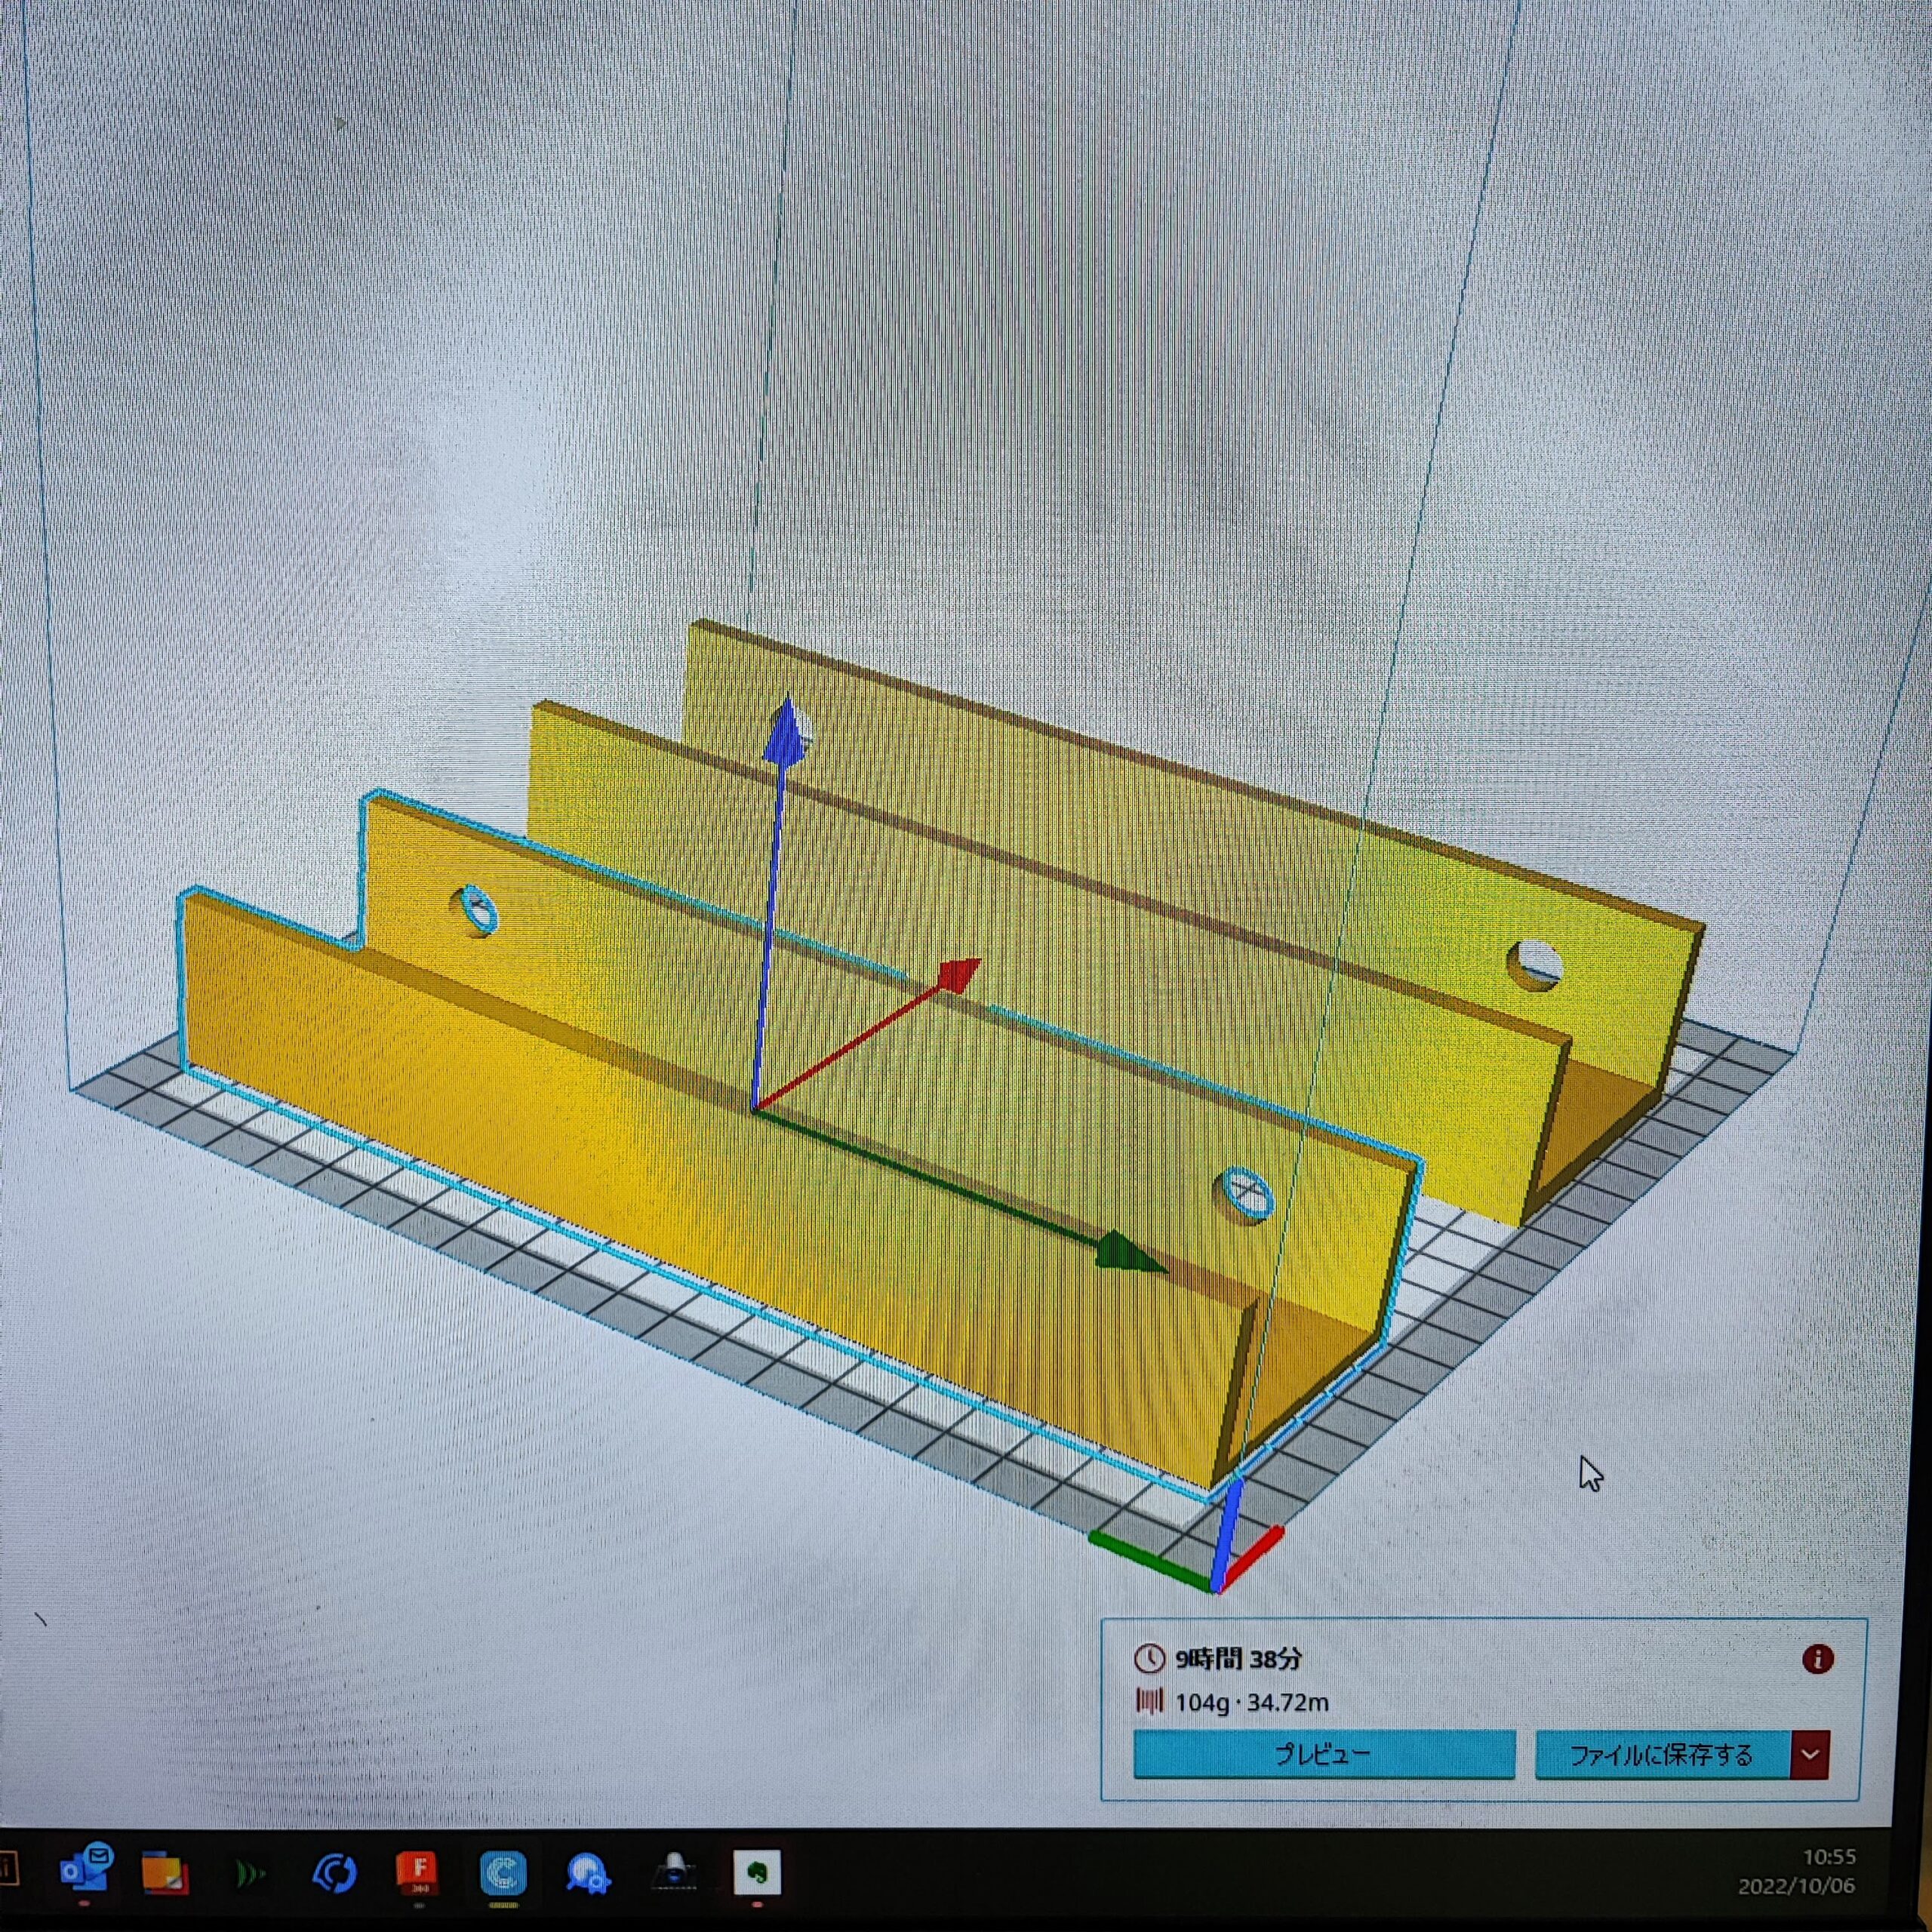Click the blue Z-axis move arrow
The width and height of the screenshot is (1932, 1932).
786,731
